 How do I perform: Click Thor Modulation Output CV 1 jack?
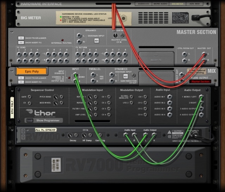pos(145,97)
